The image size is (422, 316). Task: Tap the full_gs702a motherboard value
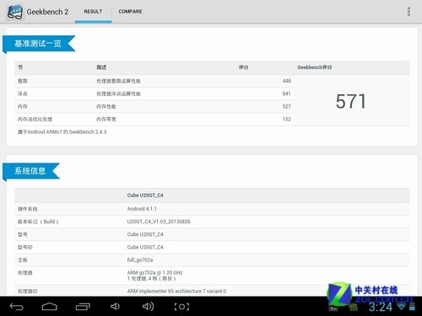click(140, 260)
